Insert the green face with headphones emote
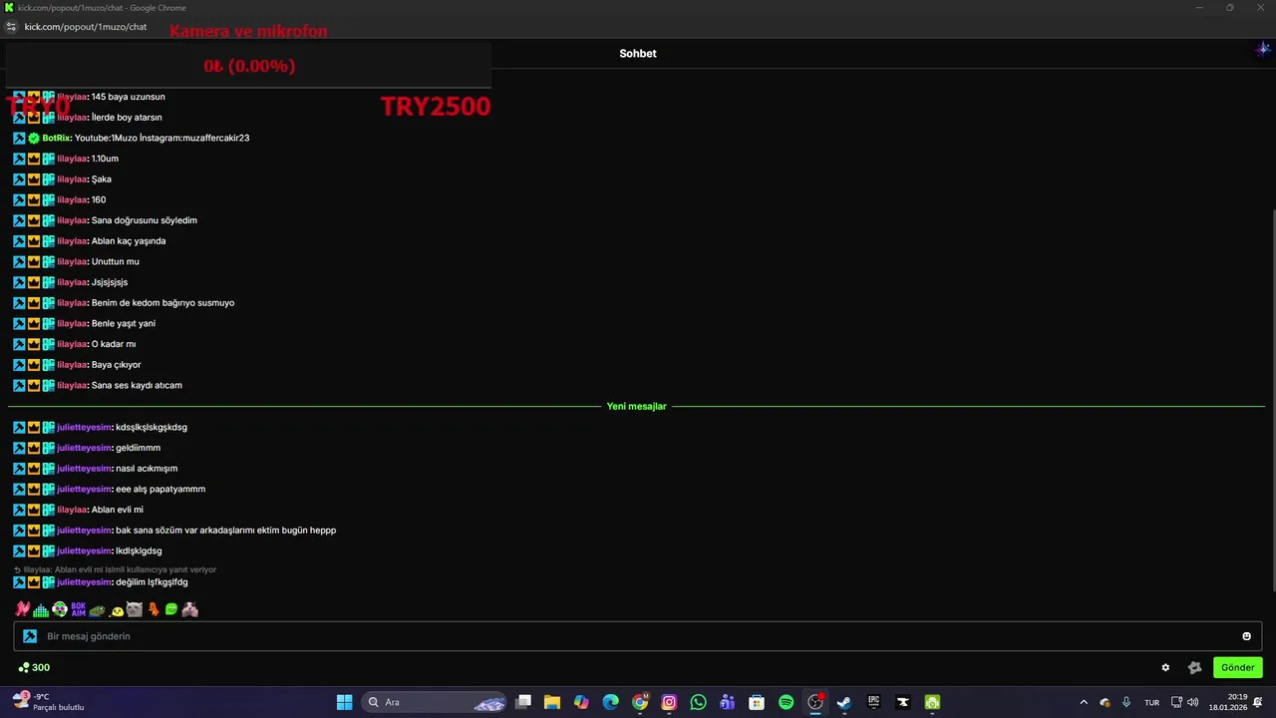The image size is (1276, 718). tap(60, 609)
